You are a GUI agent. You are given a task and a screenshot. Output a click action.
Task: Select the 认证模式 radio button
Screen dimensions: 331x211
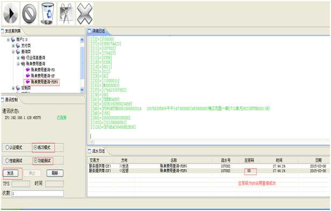coord(7,148)
